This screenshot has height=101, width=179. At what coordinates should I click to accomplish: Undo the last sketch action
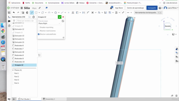click(14, 13)
